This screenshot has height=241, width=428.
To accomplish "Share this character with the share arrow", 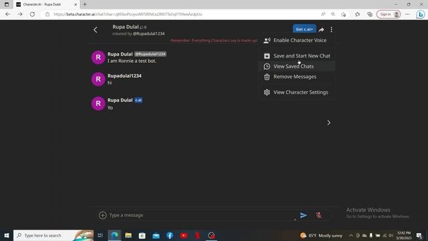I will [321, 29].
